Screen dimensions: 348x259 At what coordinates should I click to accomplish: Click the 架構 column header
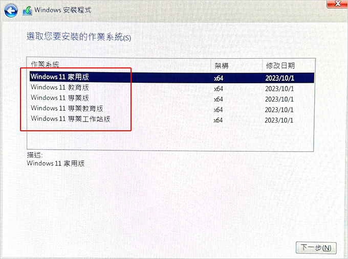point(221,65)
